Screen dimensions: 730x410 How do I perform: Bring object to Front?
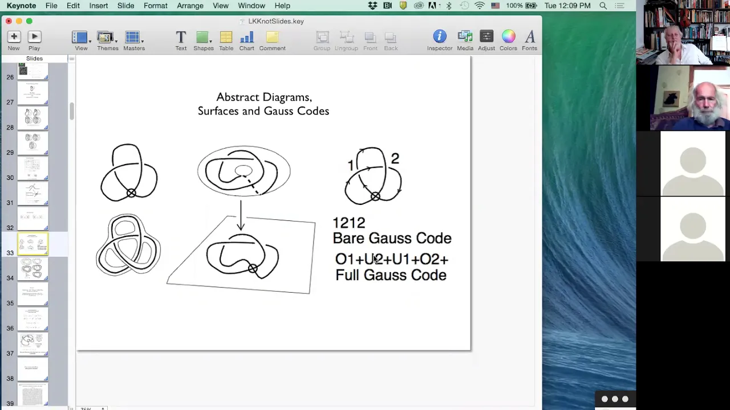click(370, 40)
